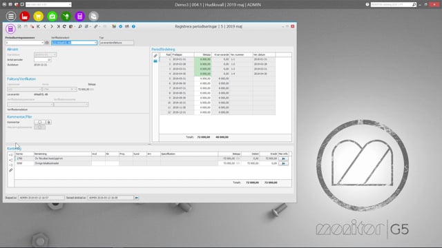
Task: Click the Belopp column header in Periodfördelning
Action: 202,54
